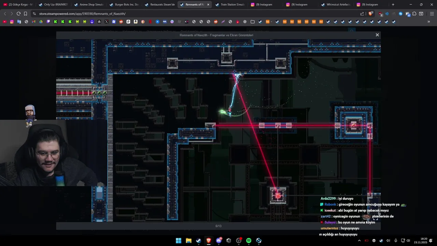
Task: Open Steam from the taskbar
Action: point(198,241)
